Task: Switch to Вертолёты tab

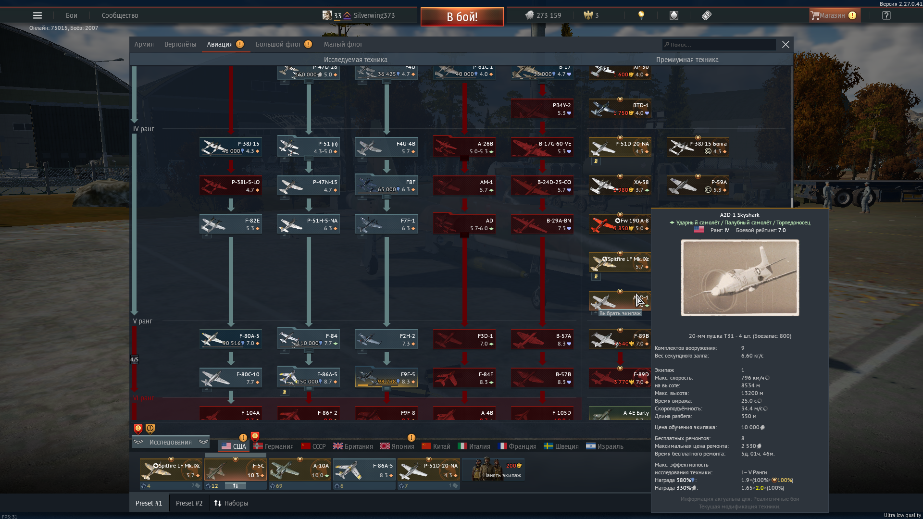Action: [180, 44]
